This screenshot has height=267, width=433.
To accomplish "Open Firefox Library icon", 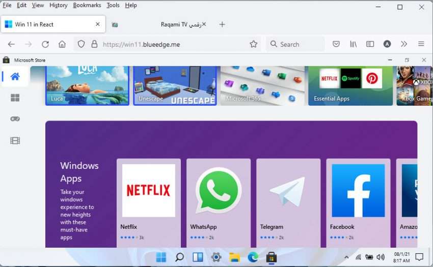I will tap(353, 44).
